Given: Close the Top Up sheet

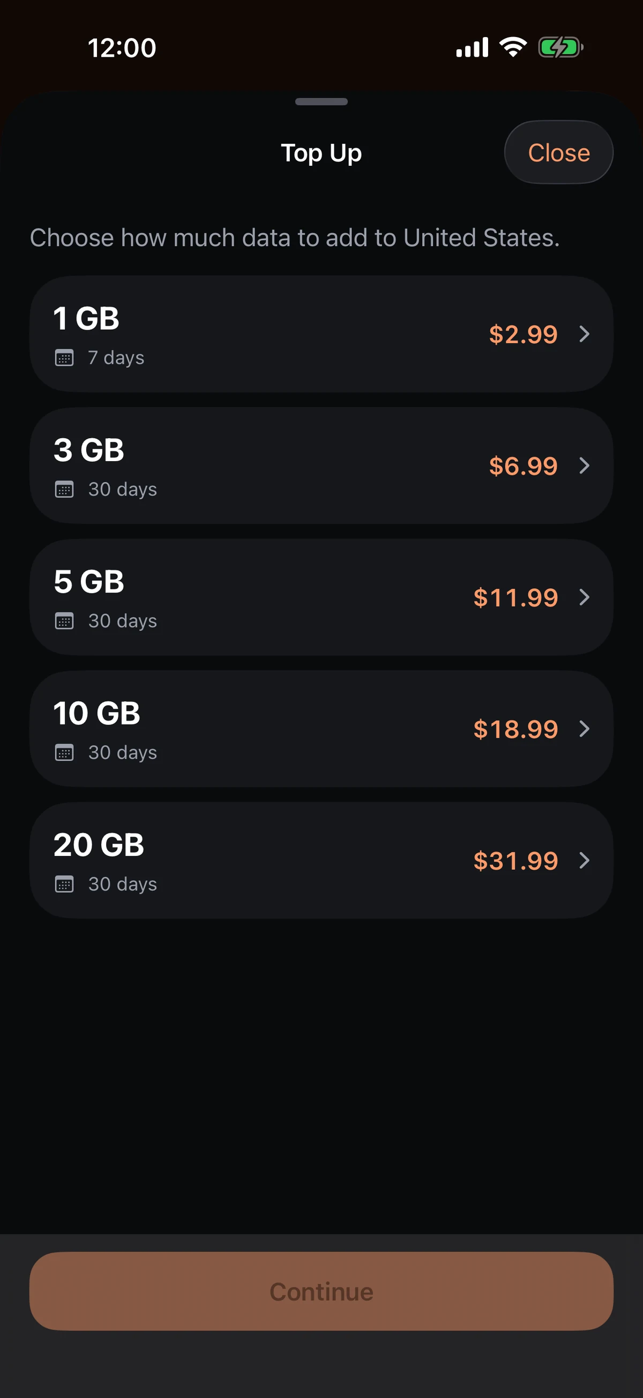Looking at the screenshot, I should pos(558,152).
